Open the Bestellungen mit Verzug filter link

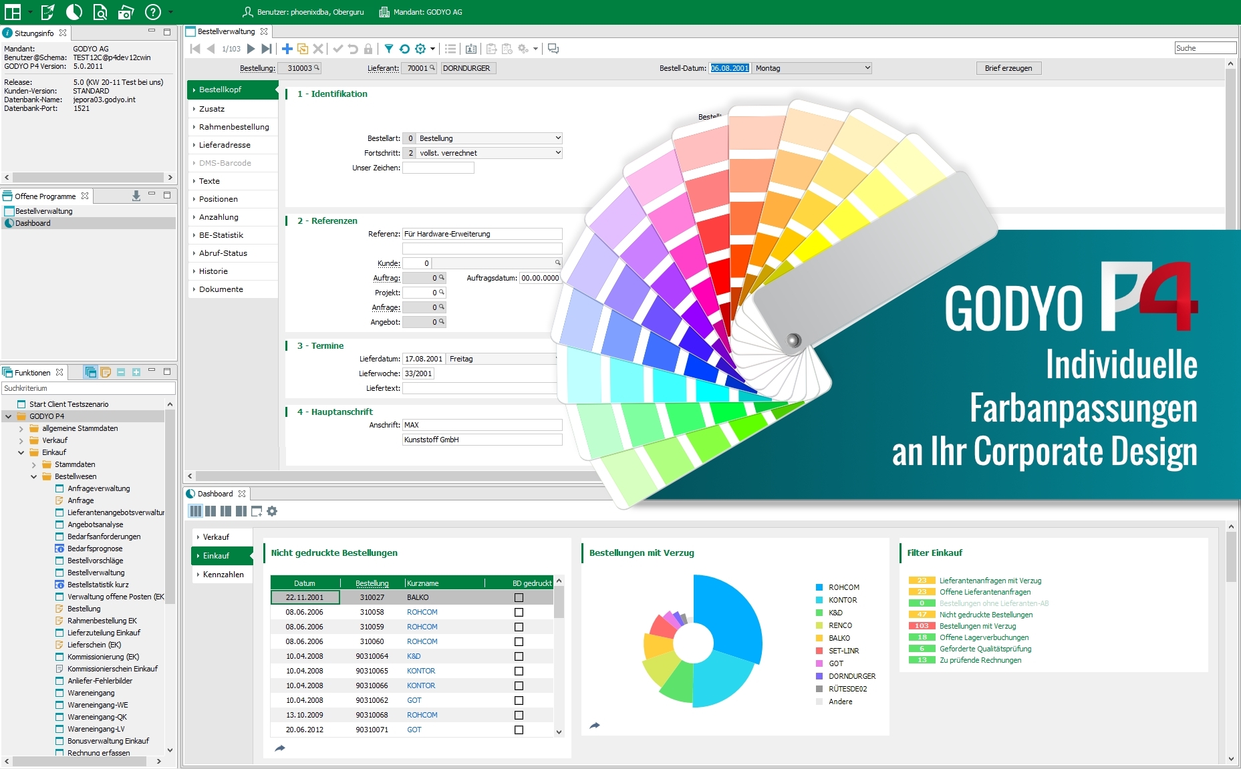coord(977,626)
